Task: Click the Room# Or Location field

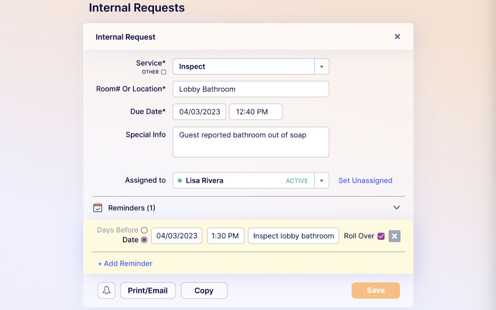Action: click(251, 89)
